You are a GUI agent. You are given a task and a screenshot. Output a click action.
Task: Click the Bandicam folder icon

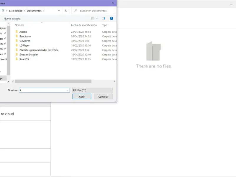coord(17,36)
